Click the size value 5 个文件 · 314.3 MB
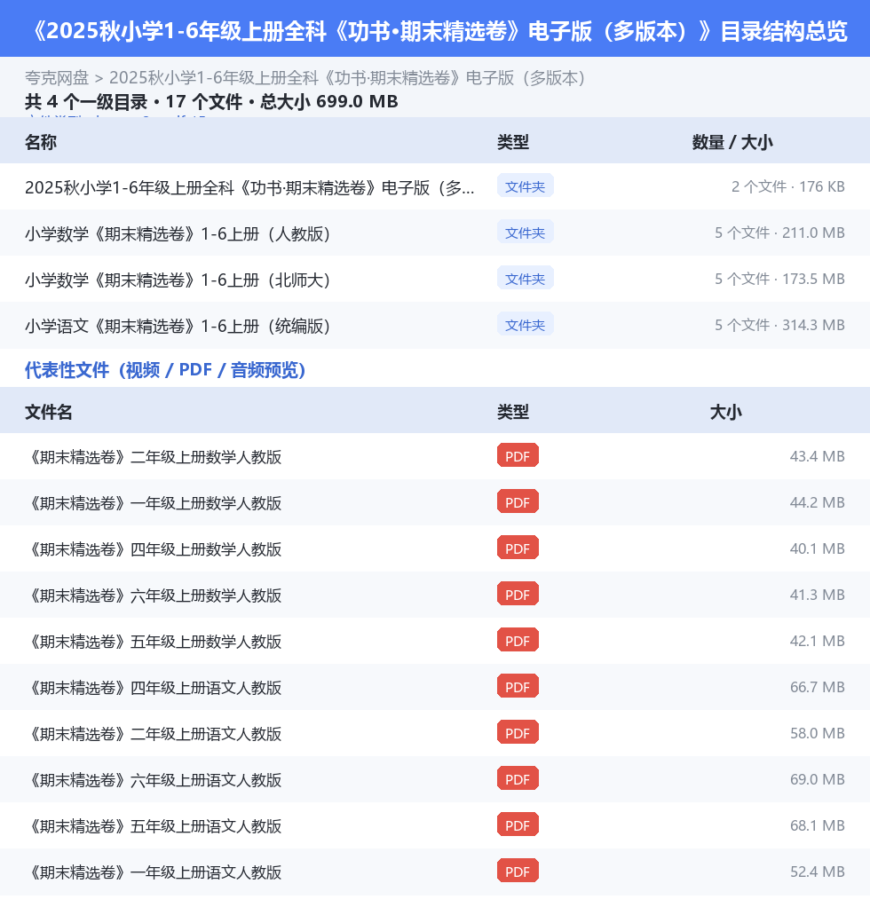 point(779,325)
